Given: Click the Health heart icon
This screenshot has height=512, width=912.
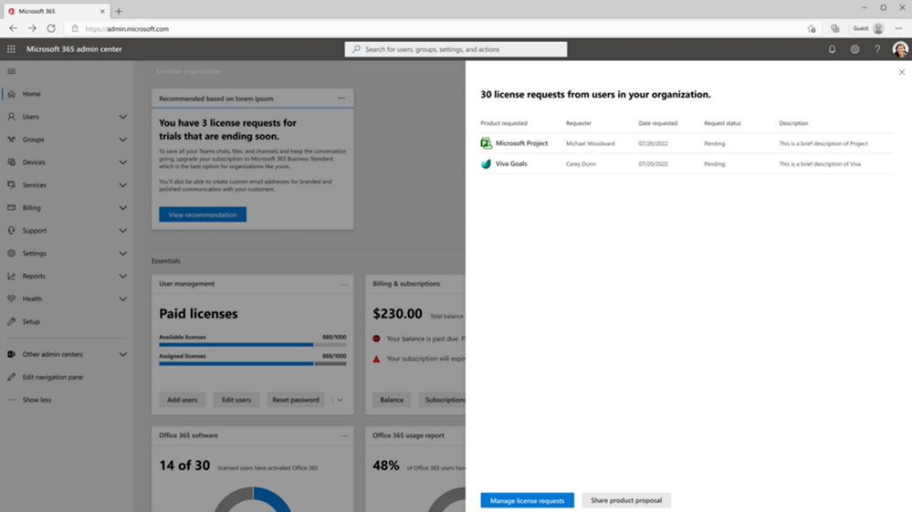Looking at the screenshot, I should click(11, 298).
